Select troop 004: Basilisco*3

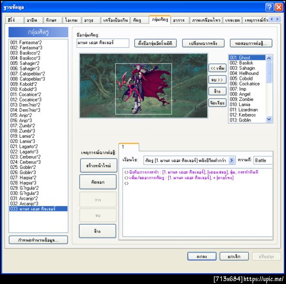click(x=38, y=58)
